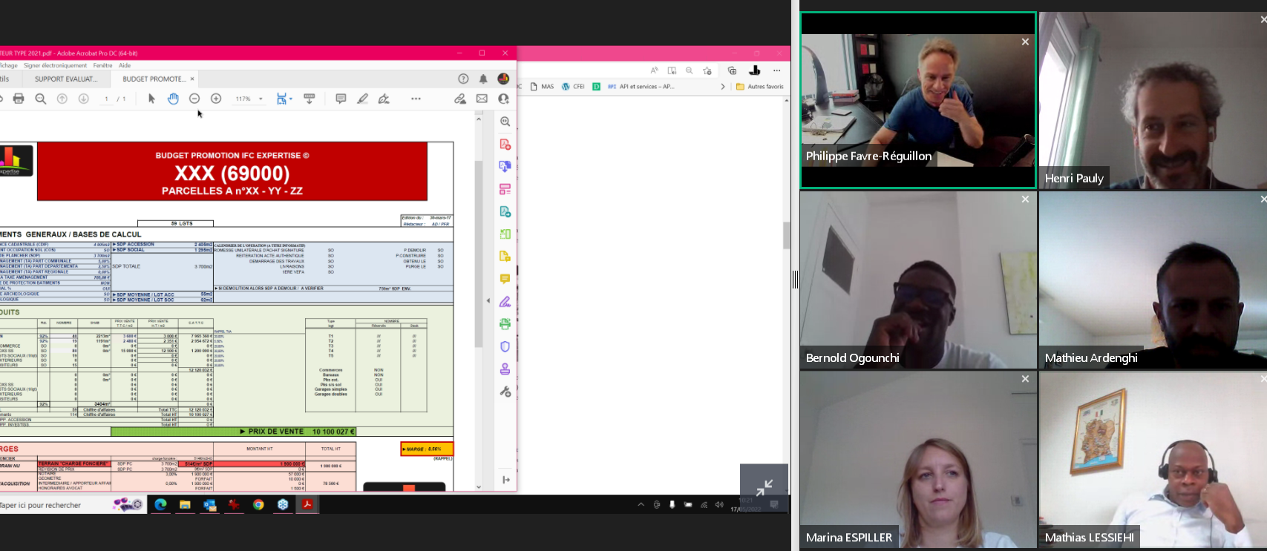Select the BUDGET PROMOTE... tab
Viewport: 1267px width, 551px height.
(154, 79)
